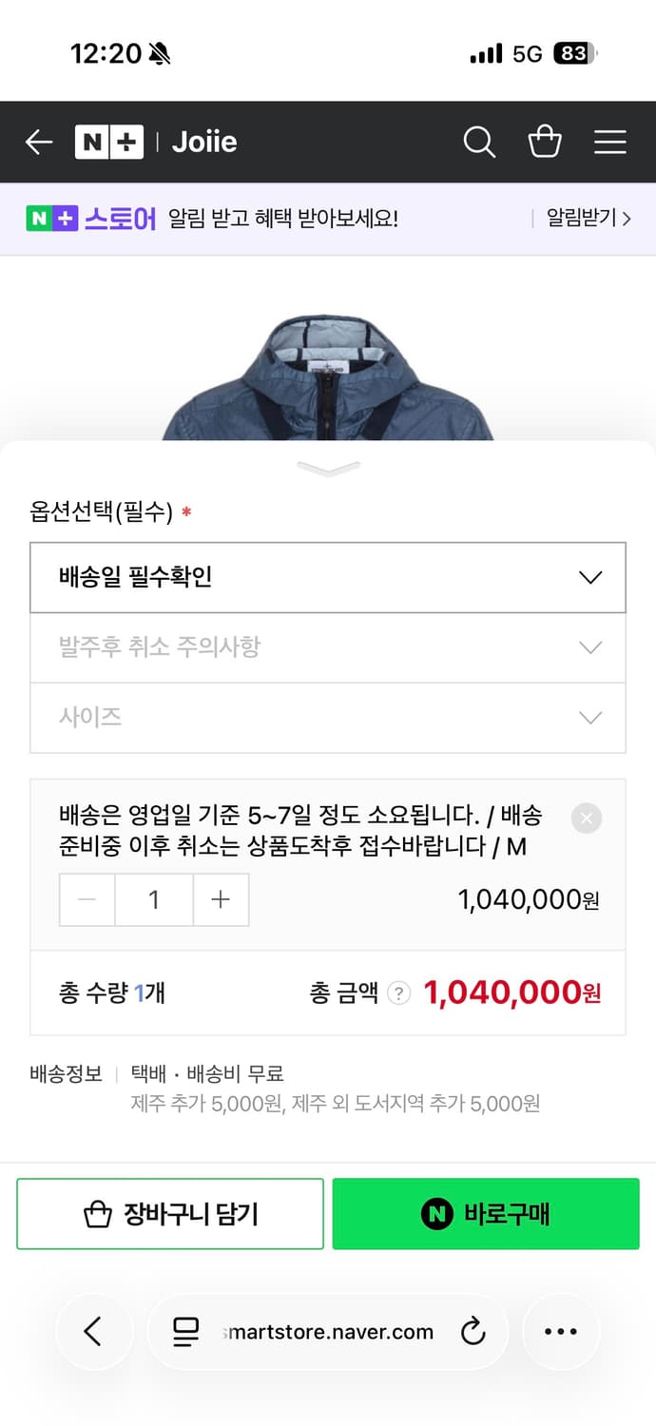Tap the back arrow in the store header

coord(38,141)
